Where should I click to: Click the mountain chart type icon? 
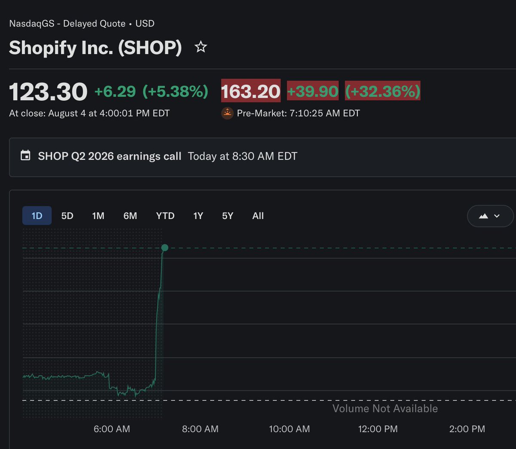(483, 216)
